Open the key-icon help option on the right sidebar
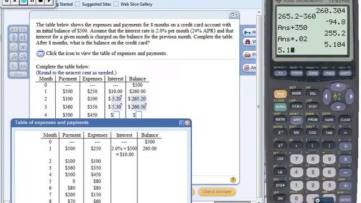The width and height of the screenshot is (361, 203). (248, 32)
